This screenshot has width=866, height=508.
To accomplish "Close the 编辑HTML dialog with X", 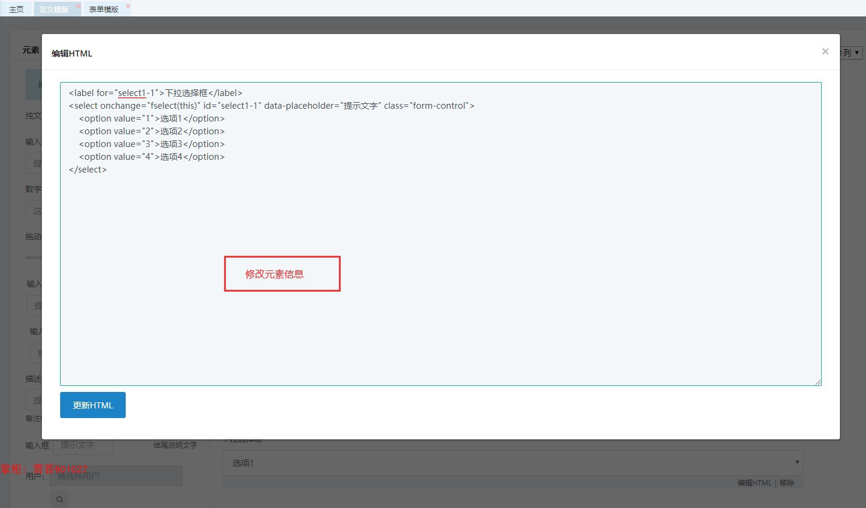I will [x=825, y=52].
